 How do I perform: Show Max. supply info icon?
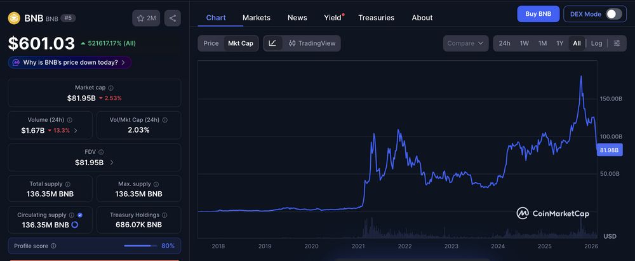coord(156,184)
